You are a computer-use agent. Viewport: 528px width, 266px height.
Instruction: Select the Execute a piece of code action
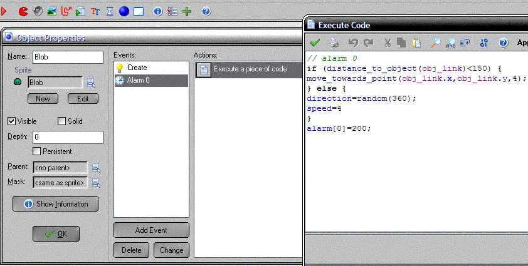(248, 69)
